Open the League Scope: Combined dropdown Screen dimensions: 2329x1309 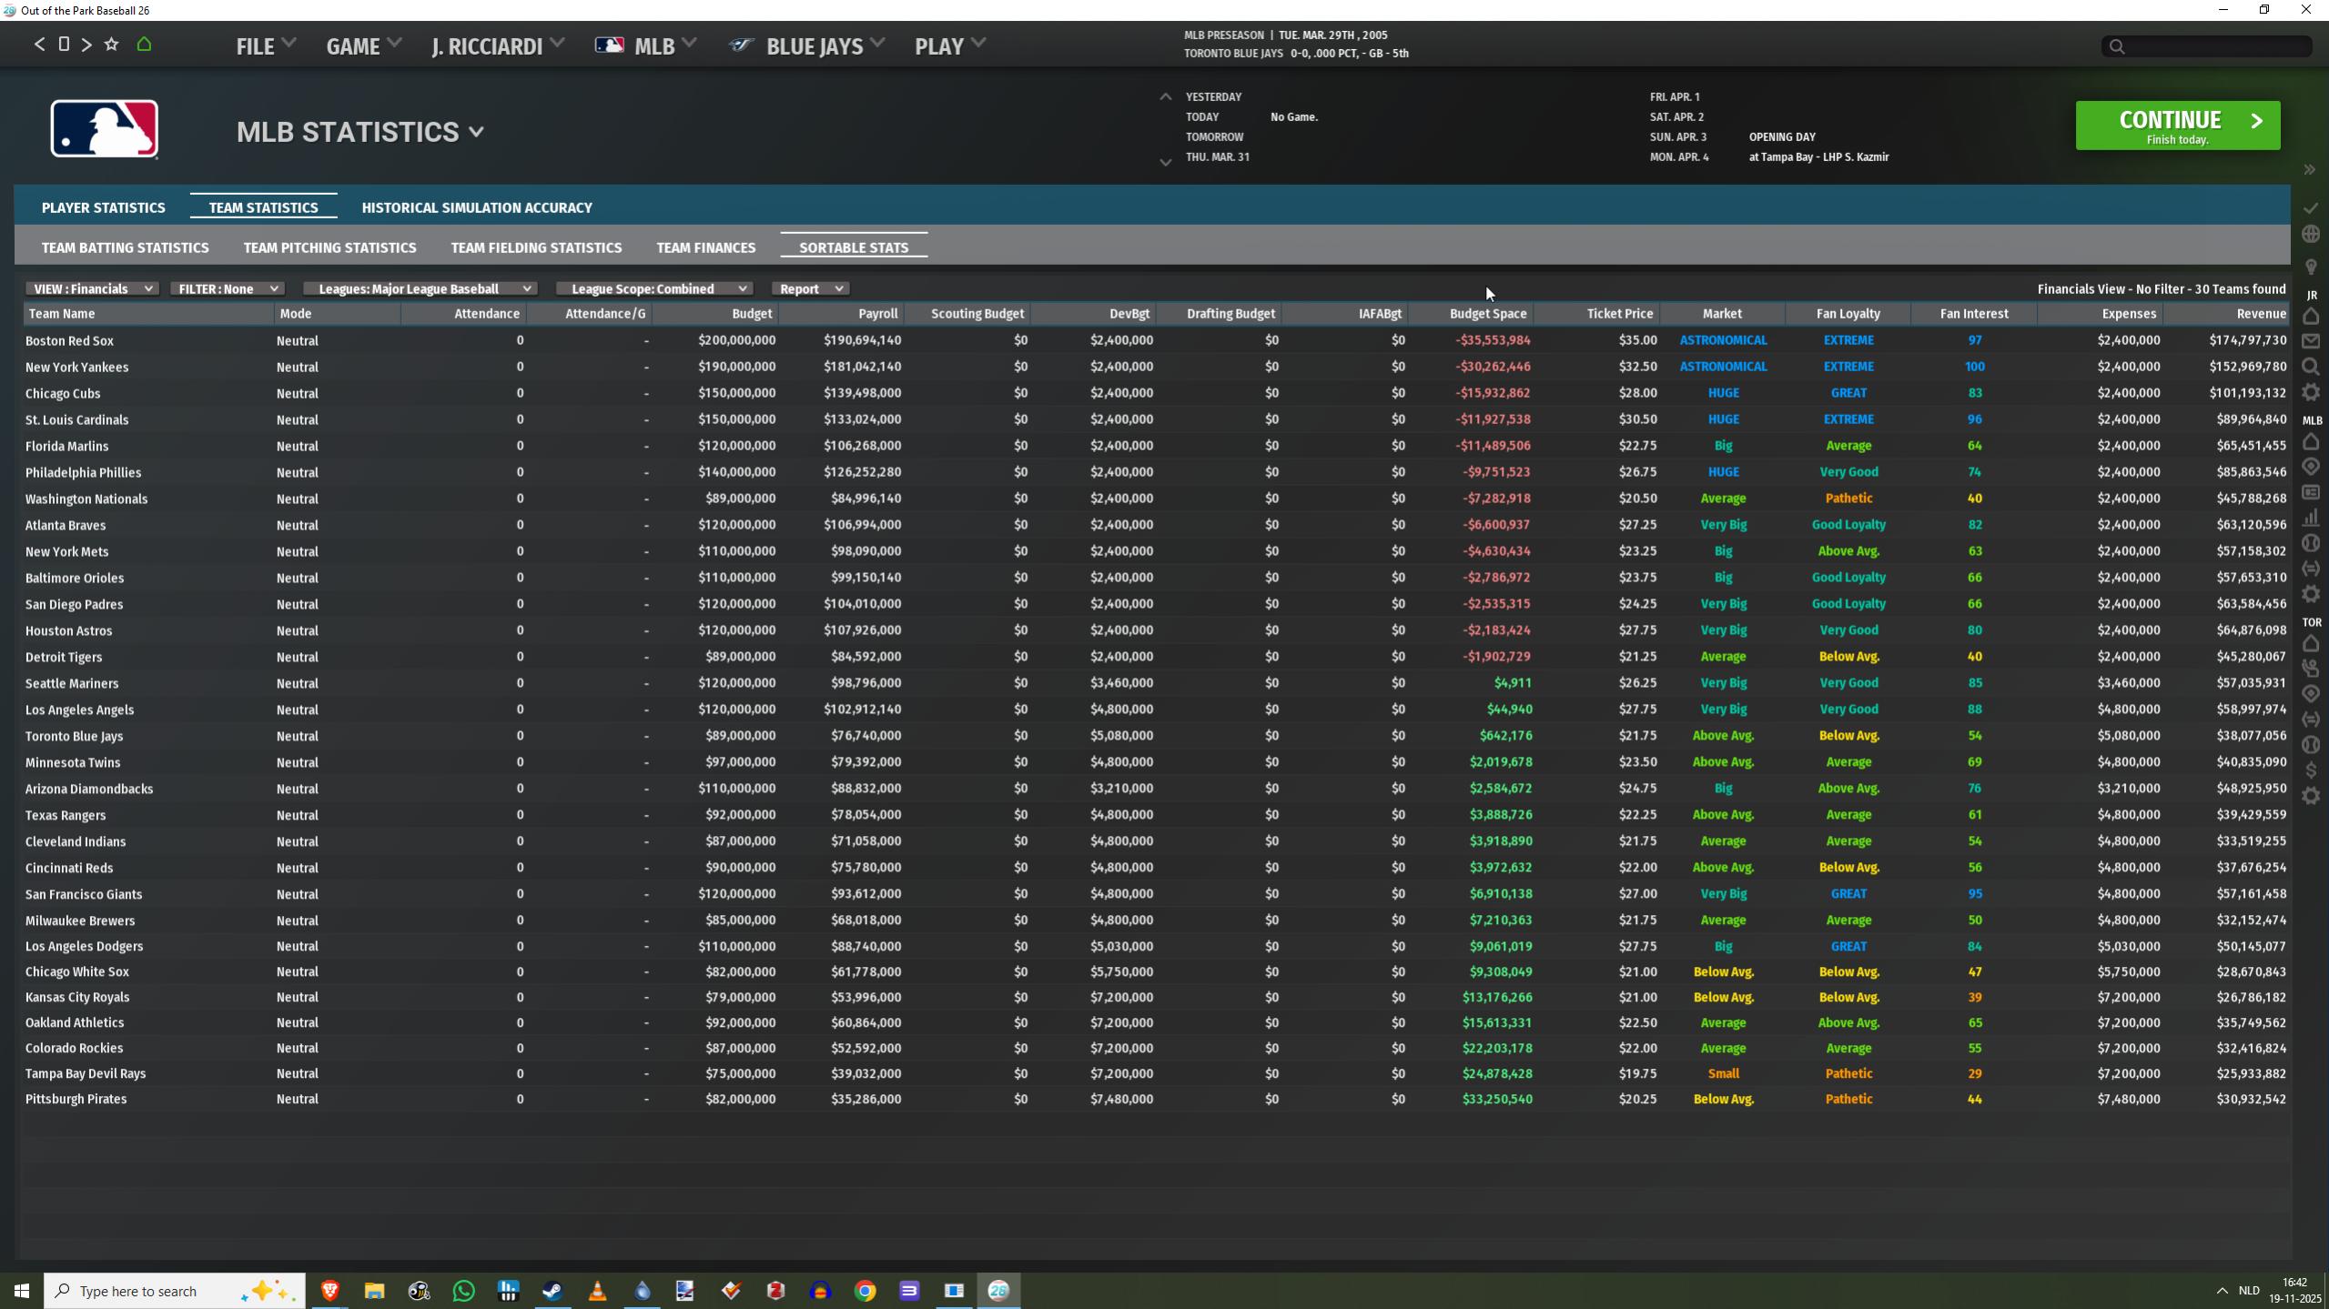[653, 288]
